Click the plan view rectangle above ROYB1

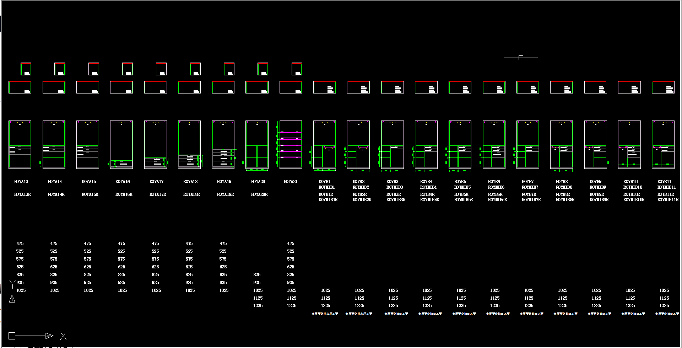(x=324, y=87)
